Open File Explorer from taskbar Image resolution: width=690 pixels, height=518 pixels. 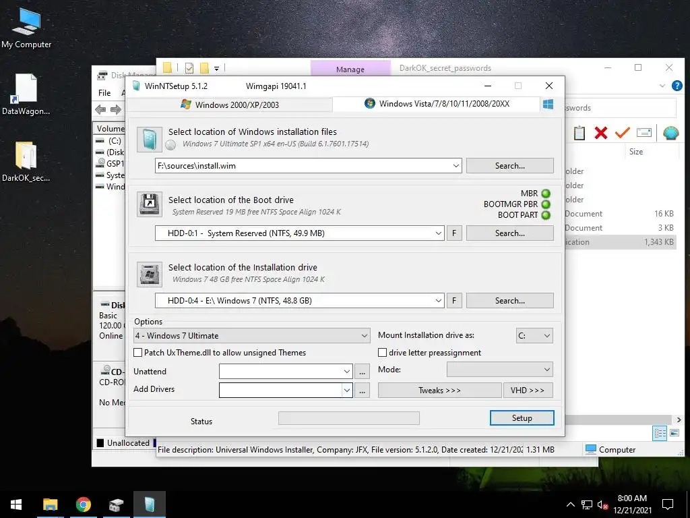click(50, 505)
